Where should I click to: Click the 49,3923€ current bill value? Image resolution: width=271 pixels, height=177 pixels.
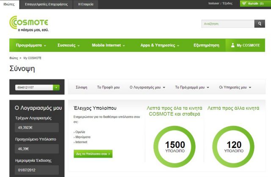(x=37, y=128)
